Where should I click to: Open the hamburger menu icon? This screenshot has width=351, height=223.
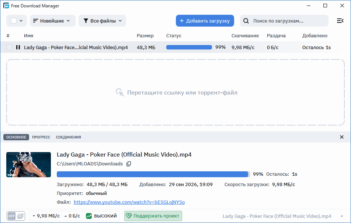(x=340, y=21)
